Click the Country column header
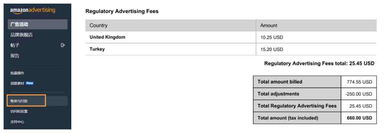This screenshot has height=133, width=388. coord(98,25)
